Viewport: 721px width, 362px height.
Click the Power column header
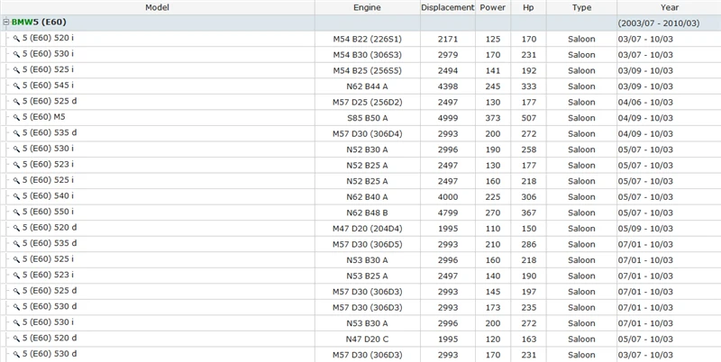[492, 7]
